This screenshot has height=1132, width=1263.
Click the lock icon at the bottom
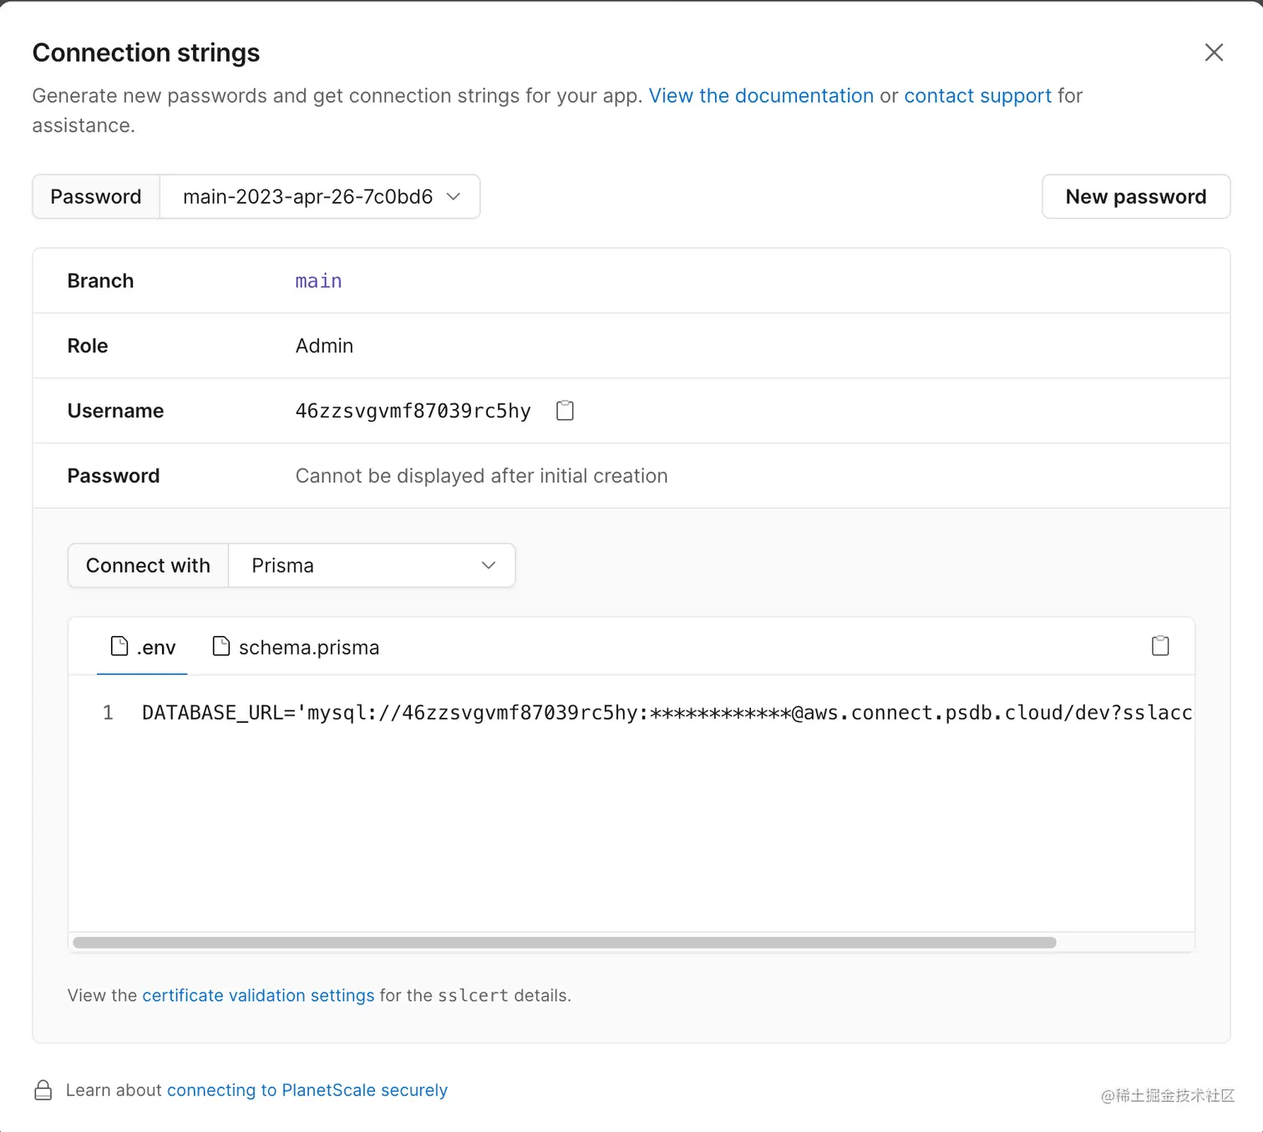pos(43,1090)
